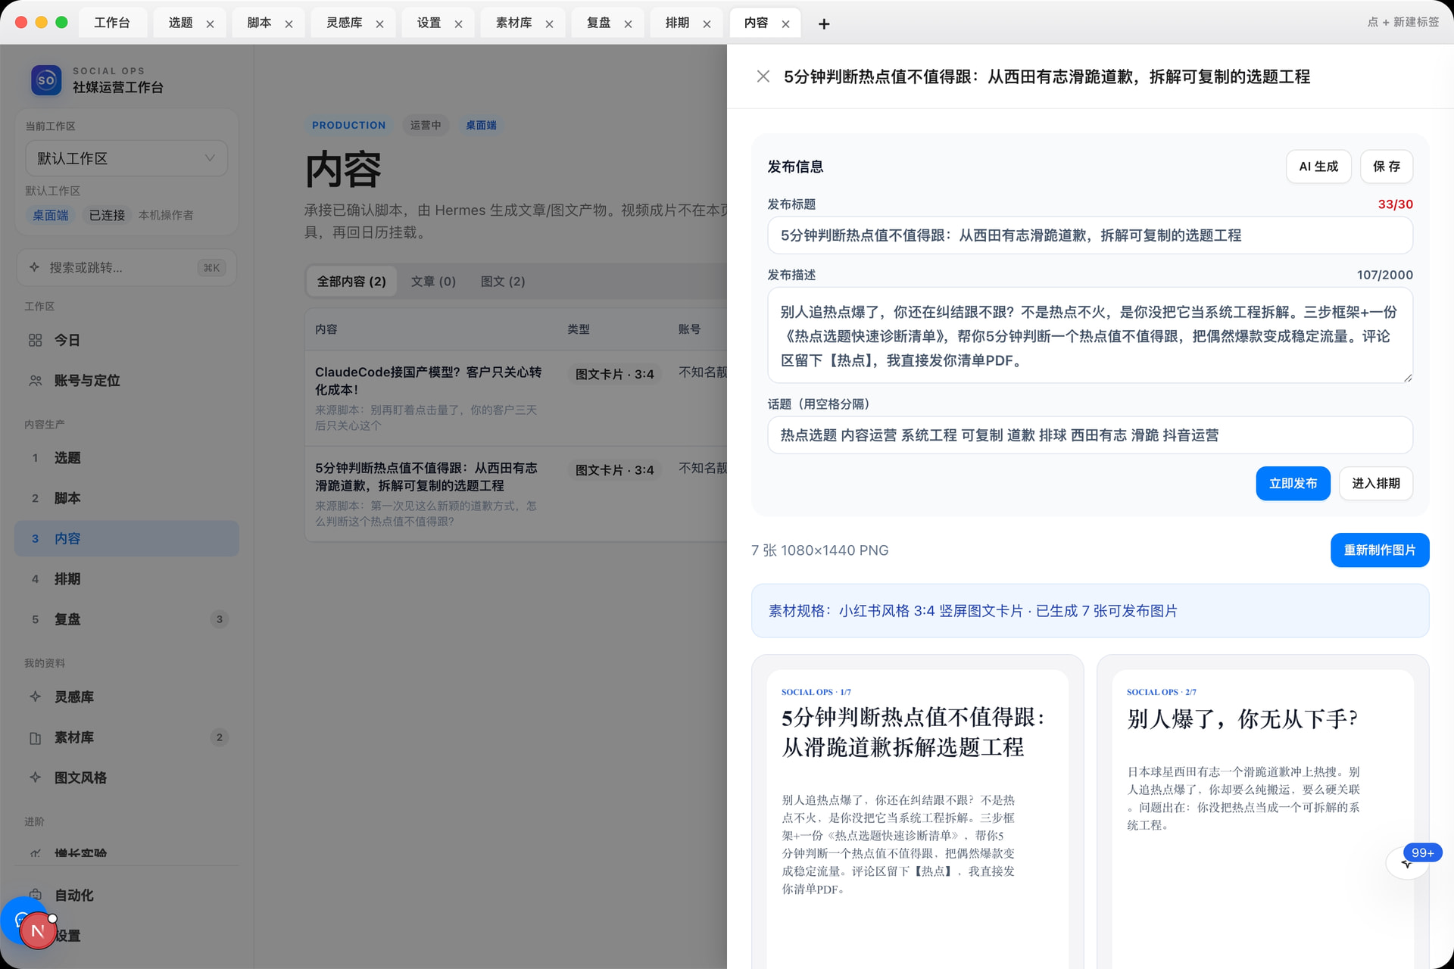Screen dimensions: 1454x969
Task: Select the 5分钟判断热点 content row
Action: point(516,494)
